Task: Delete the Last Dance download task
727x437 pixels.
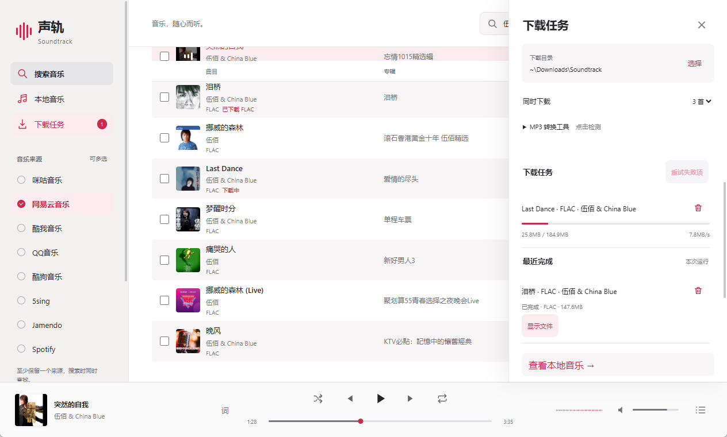Action: coord(698,208)
